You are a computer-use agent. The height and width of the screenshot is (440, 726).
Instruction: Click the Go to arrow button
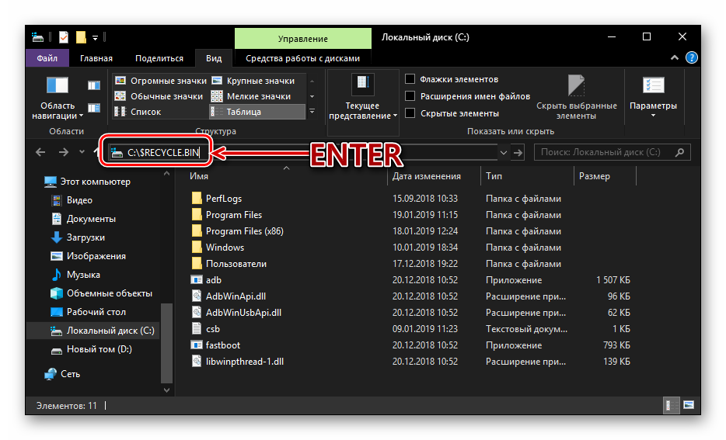[x=518, y=153]
